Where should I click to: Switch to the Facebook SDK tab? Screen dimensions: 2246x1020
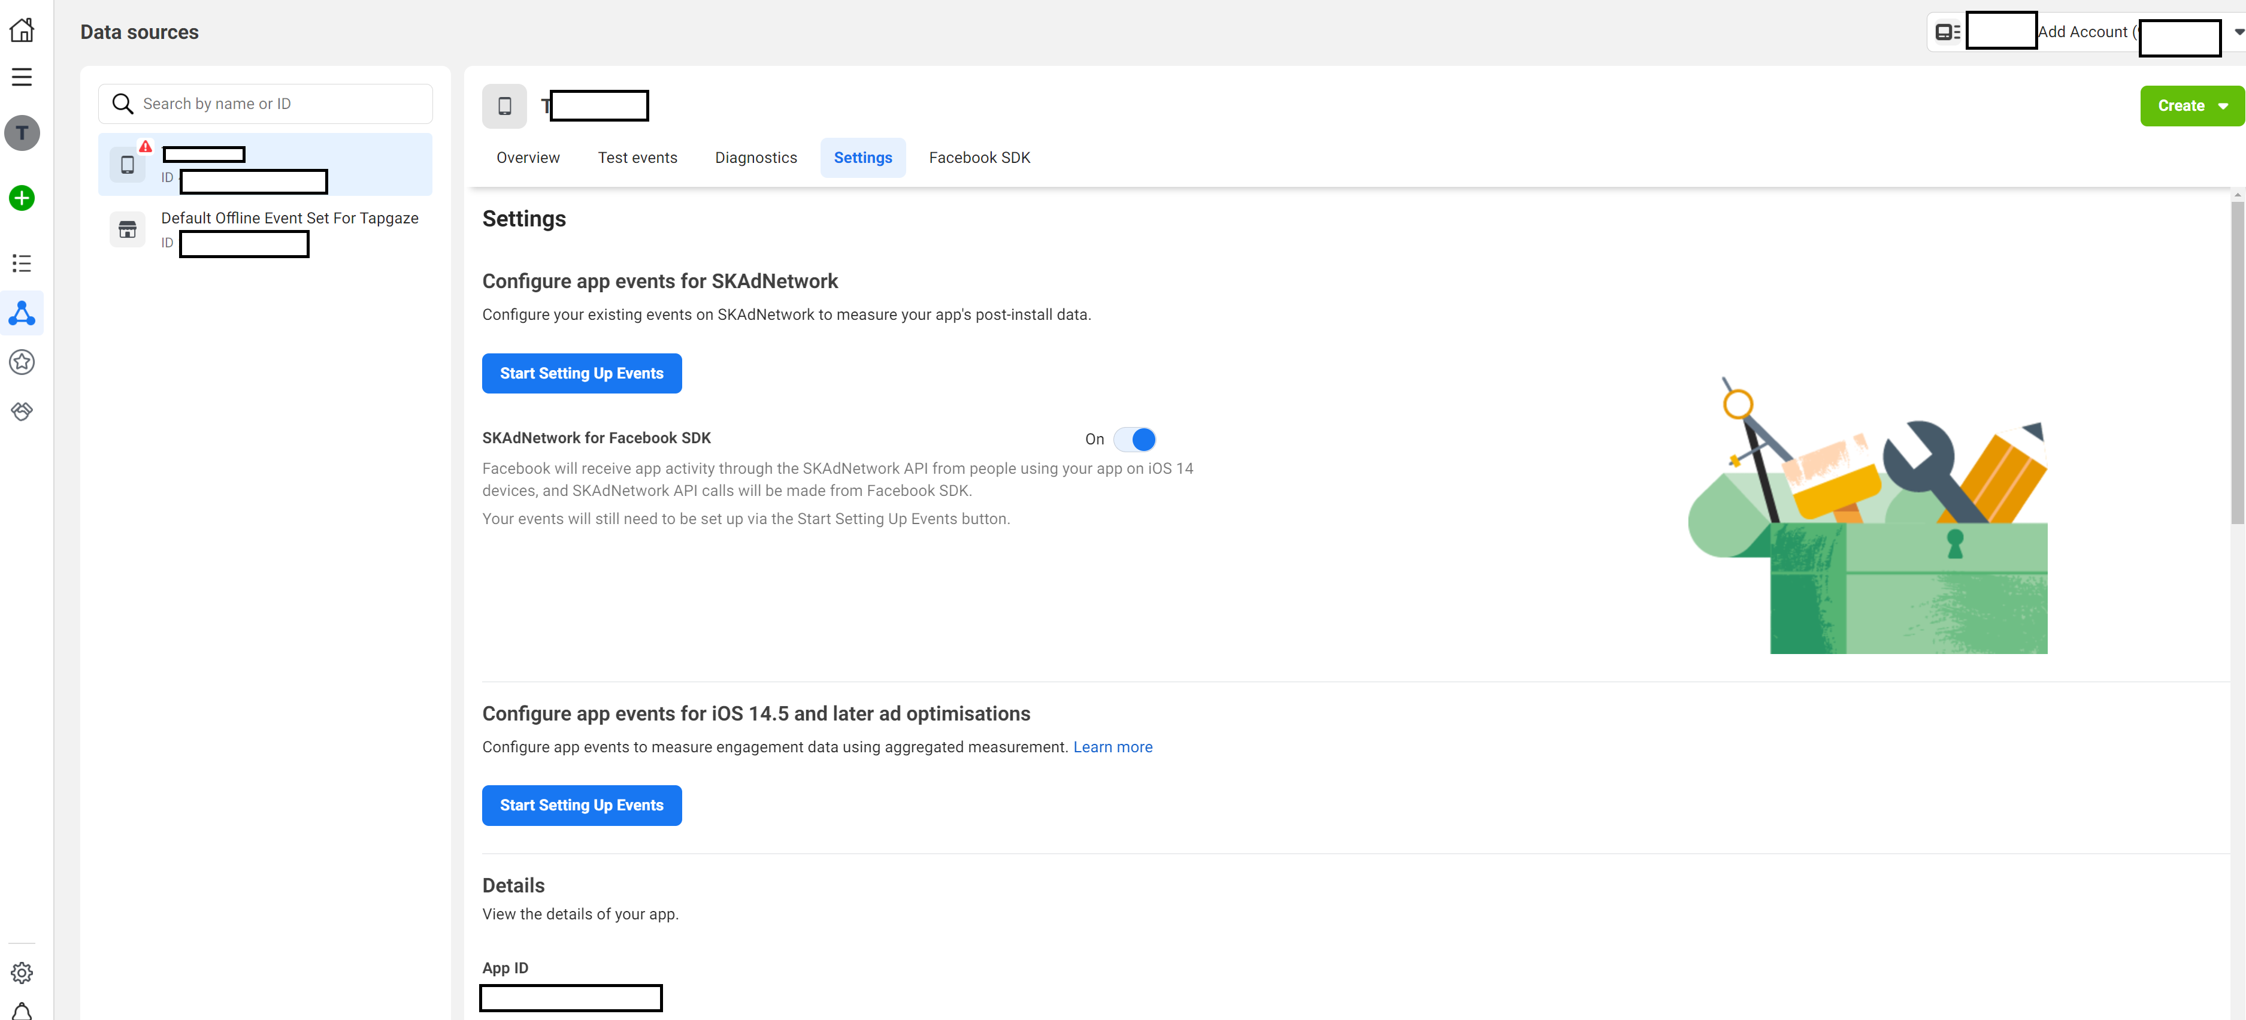point(979,158)
